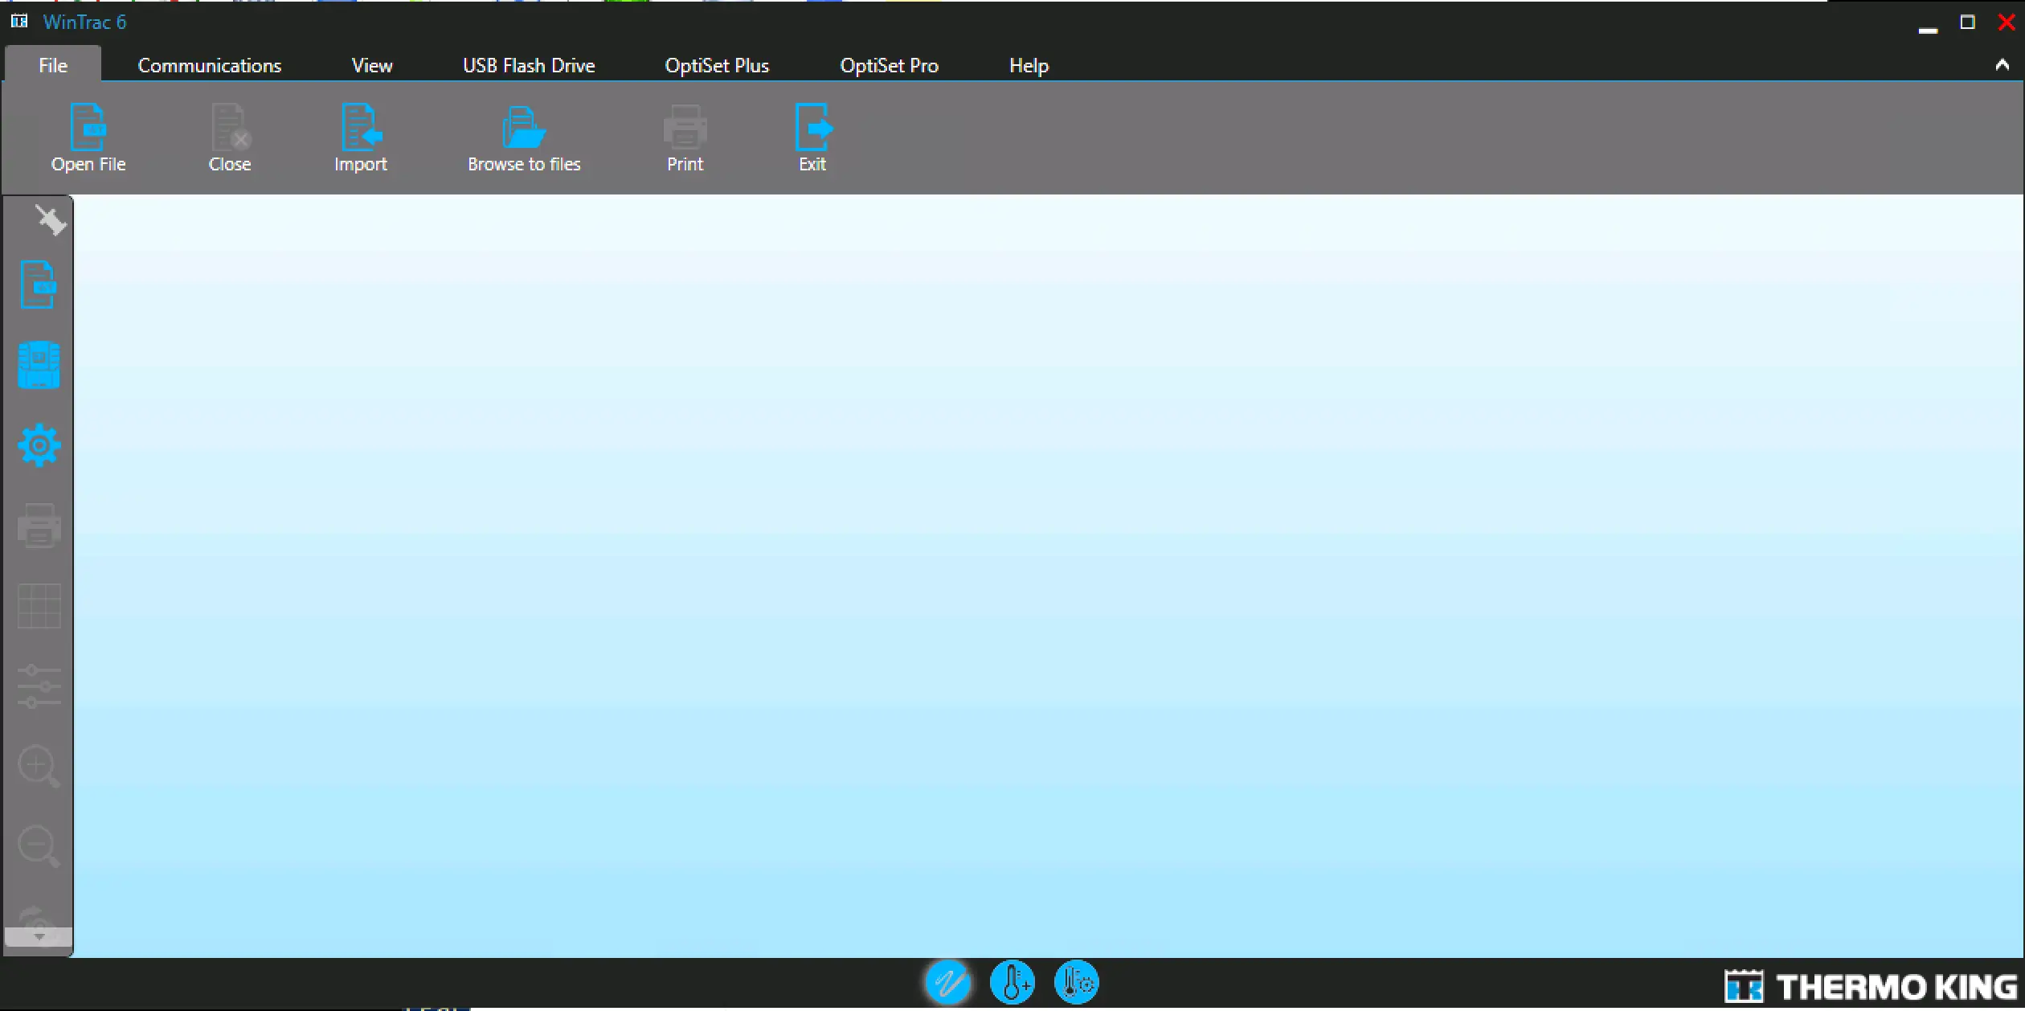Open the USB Flash Drive menu

(528, 65)
